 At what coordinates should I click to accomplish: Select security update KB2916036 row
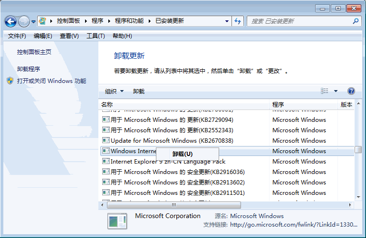[228, 172]
